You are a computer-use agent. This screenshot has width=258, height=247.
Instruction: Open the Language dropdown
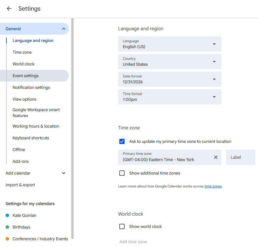[170, 44]
